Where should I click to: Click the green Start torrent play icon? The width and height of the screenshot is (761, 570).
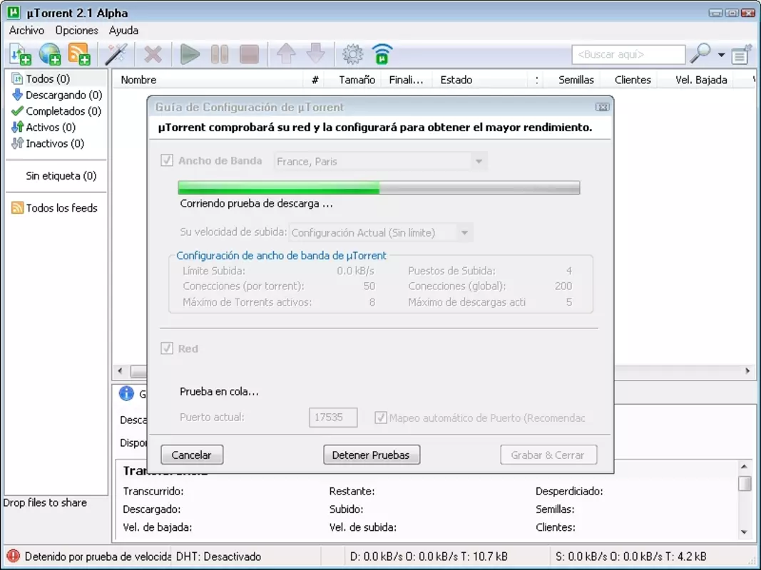coord(190,54)
